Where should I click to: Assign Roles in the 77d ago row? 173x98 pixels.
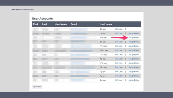[x=134, y=67]
